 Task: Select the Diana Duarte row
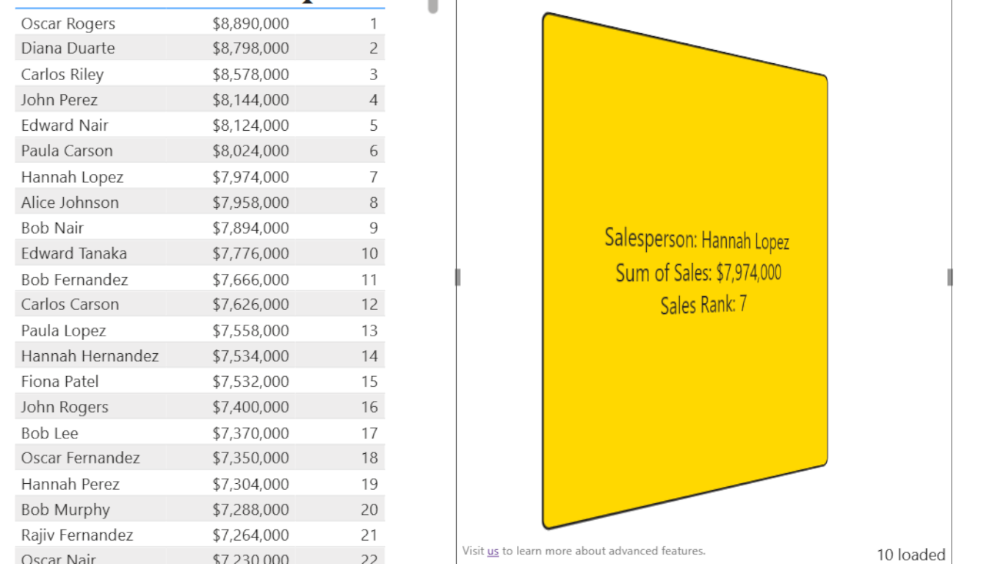point(200,48)
